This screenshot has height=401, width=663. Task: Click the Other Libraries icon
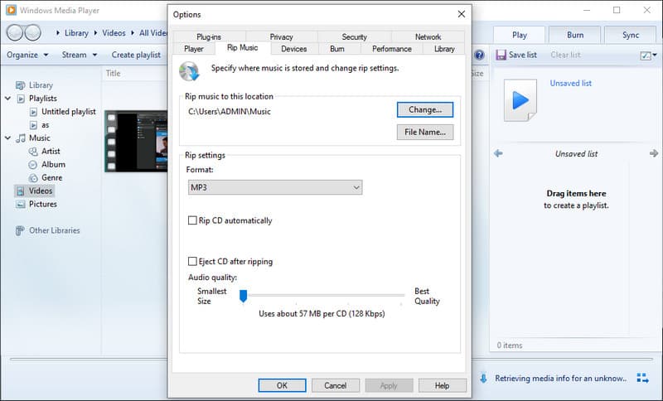19,230
